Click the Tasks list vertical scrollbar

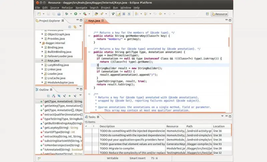[x=231, y=130]
